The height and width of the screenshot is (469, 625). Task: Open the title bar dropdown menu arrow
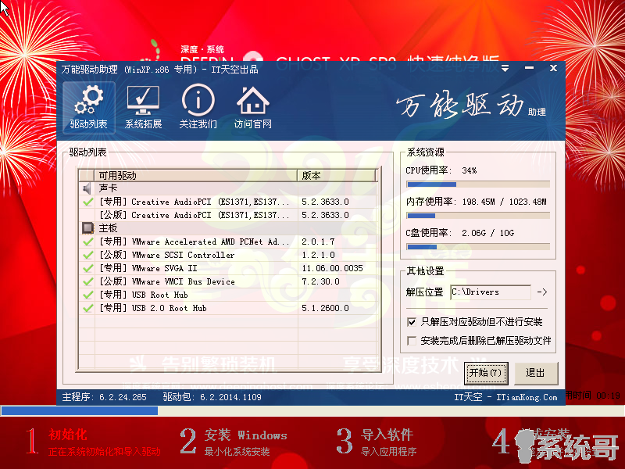point(505,69)
